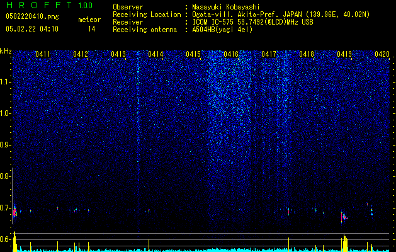Click the 0411 time marker

43,54
